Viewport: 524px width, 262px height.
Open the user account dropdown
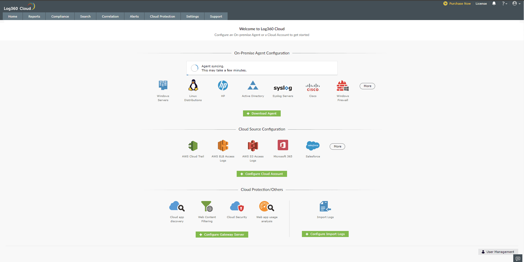[516, 4]
